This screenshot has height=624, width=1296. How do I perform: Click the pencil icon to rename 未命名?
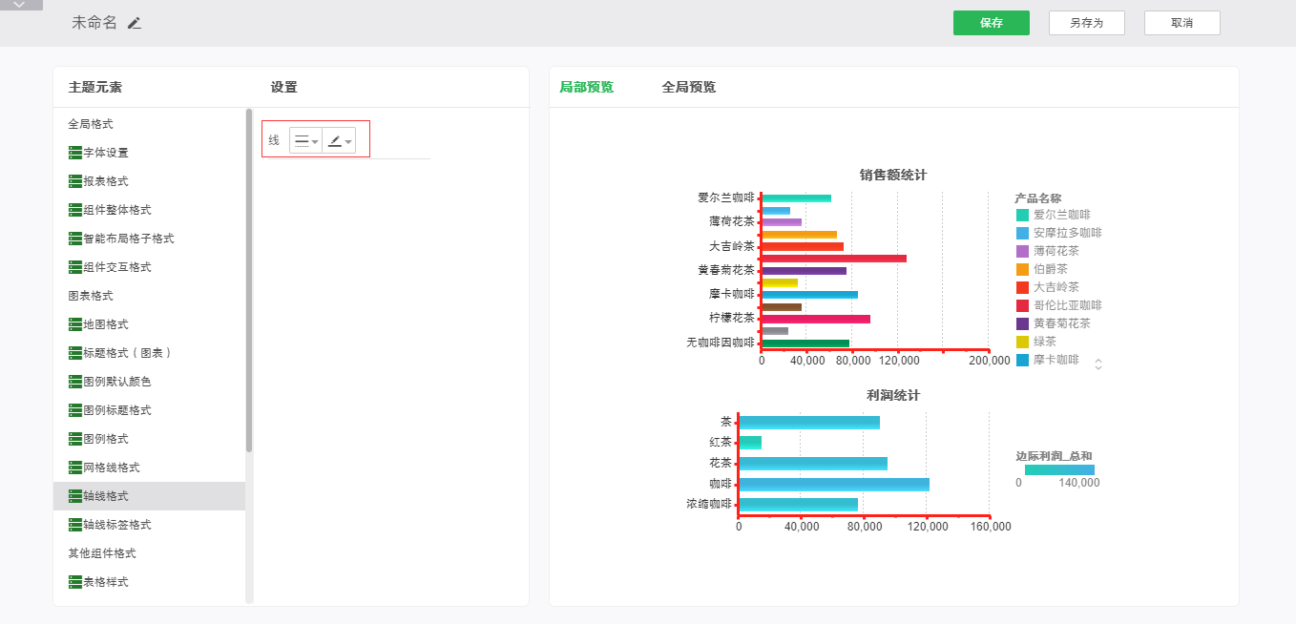[x=135, y=23]
